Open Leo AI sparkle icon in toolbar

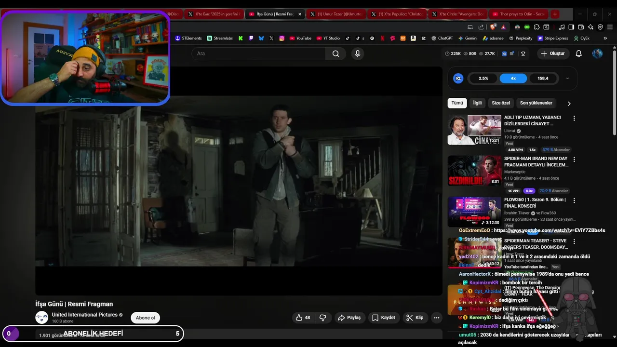[x=590, y=27]
